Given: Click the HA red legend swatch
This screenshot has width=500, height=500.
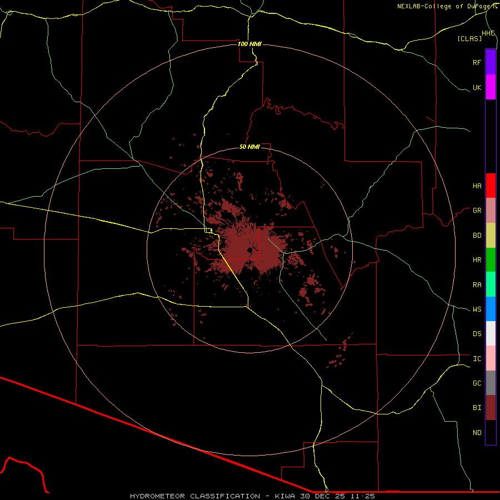Looking at the screenshot, I should [491, 186].
